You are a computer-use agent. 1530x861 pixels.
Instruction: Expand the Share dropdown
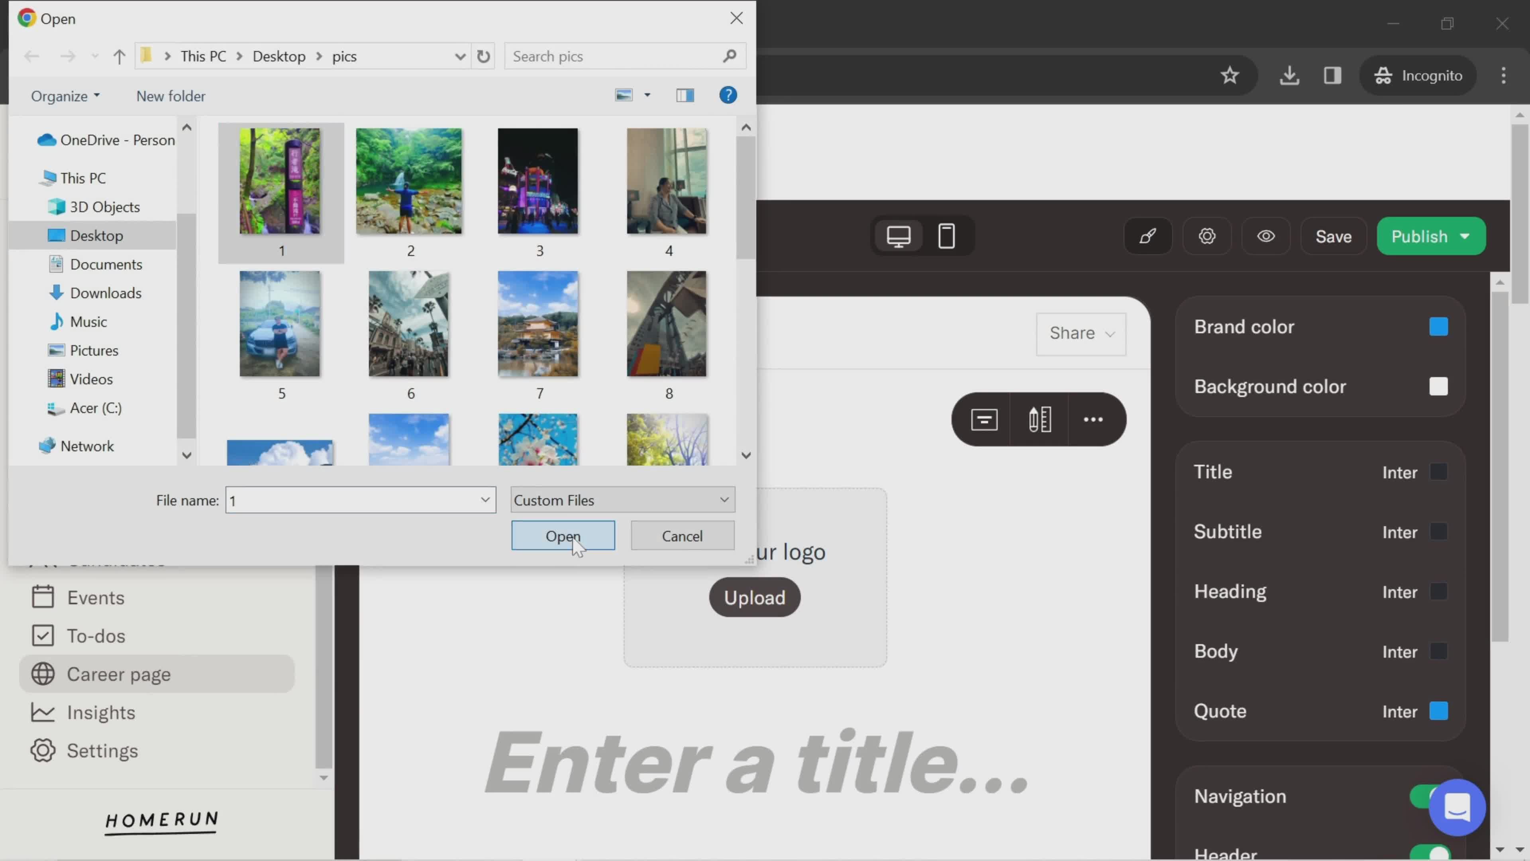click(x=1081, y=334)
